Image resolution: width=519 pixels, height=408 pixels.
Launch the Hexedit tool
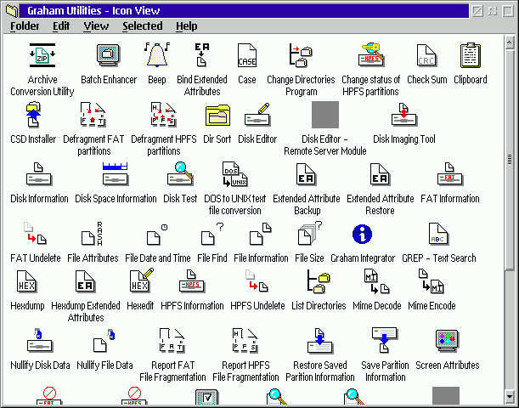tap(139, 281)
